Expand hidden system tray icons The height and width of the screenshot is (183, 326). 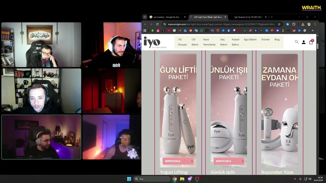(295, 179)
